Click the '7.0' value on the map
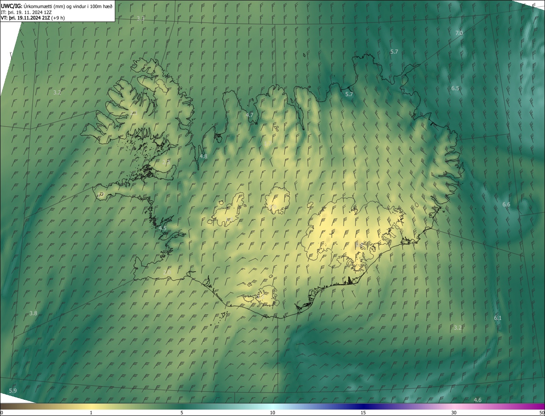The height and width of the screenshot is (416, 545). [x=459, y=33]
